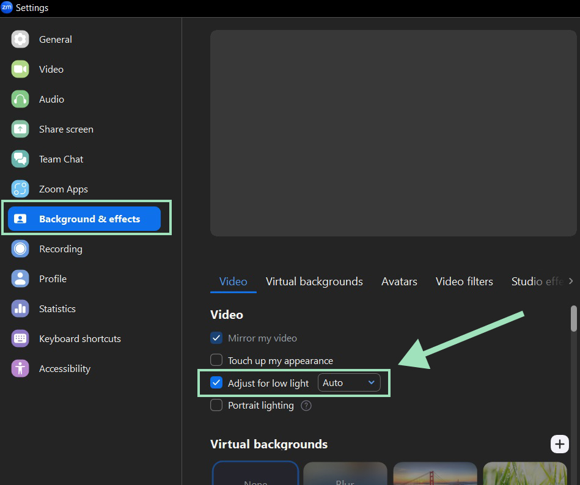This screenshot has height=485, width=580.
Task: Open Statistics settings label
Action: tap(57, 309)
